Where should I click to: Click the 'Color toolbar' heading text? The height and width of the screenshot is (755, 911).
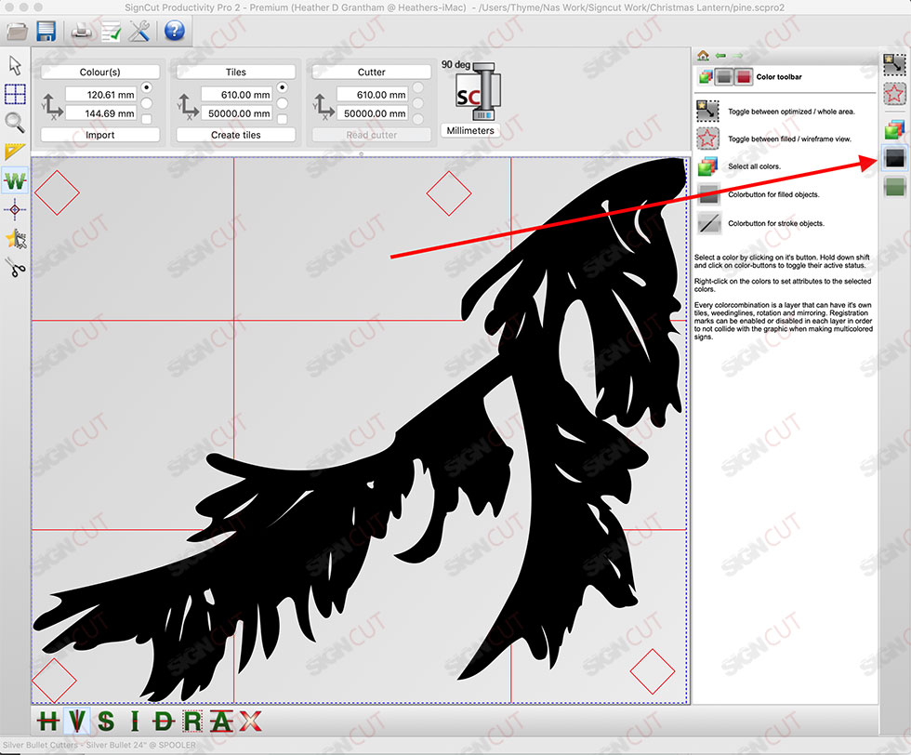(x=779, y=77)
